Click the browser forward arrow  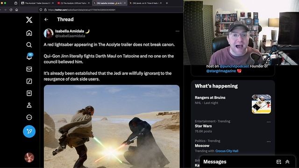(x=5, y=10)
